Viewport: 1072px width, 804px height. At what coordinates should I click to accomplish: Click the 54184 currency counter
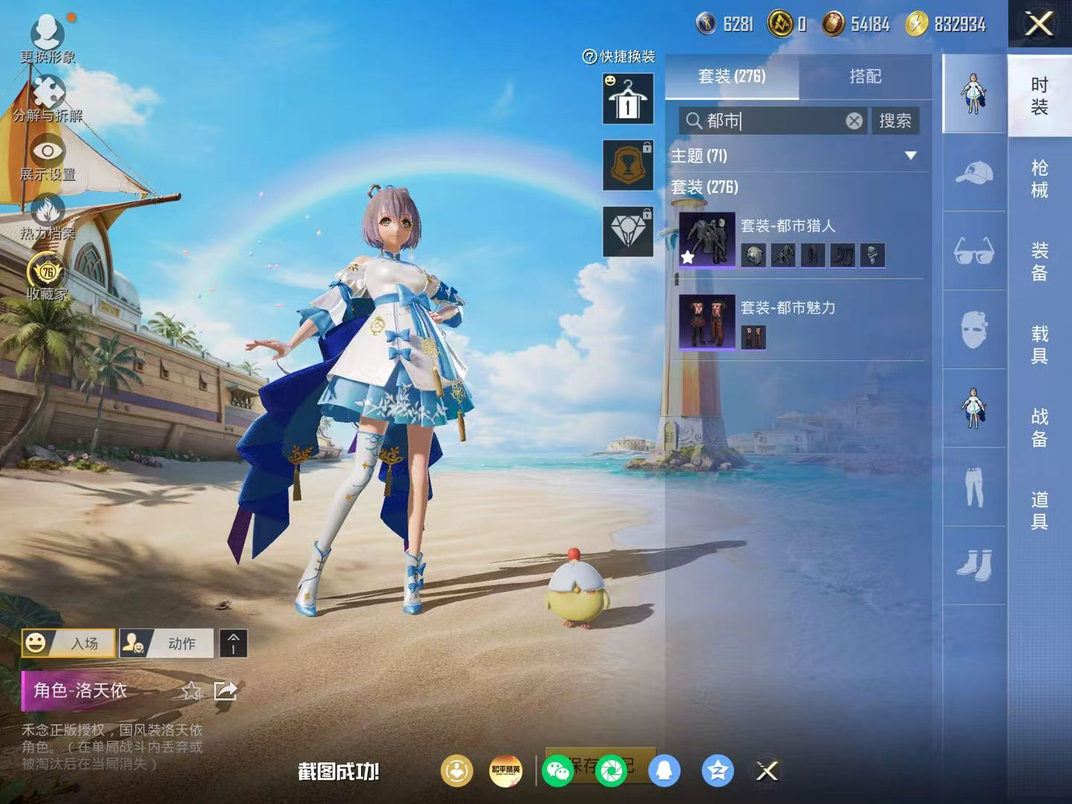tap(856, 25)
